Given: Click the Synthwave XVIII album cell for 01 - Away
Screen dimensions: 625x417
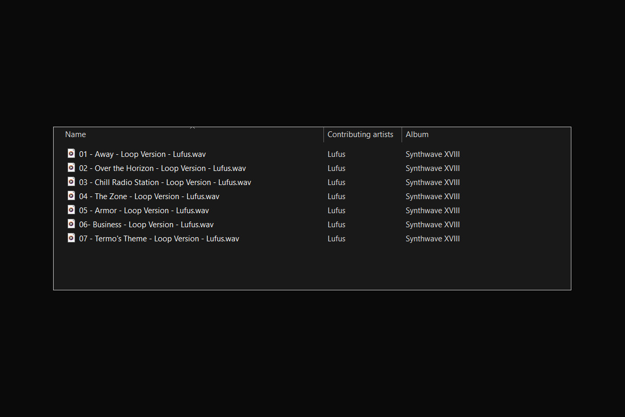Looking at the screenshot, I should pyautogui.click(x=432, y=154).
